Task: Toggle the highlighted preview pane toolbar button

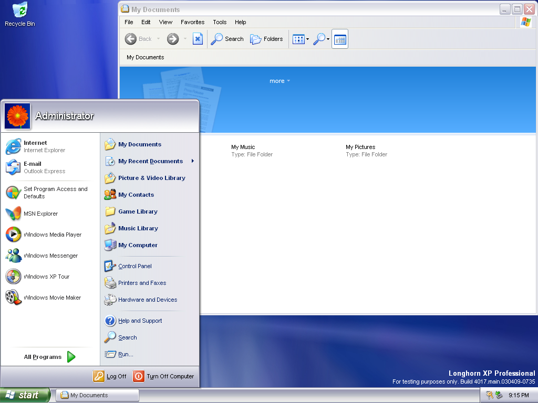Action: click(340, 39)
